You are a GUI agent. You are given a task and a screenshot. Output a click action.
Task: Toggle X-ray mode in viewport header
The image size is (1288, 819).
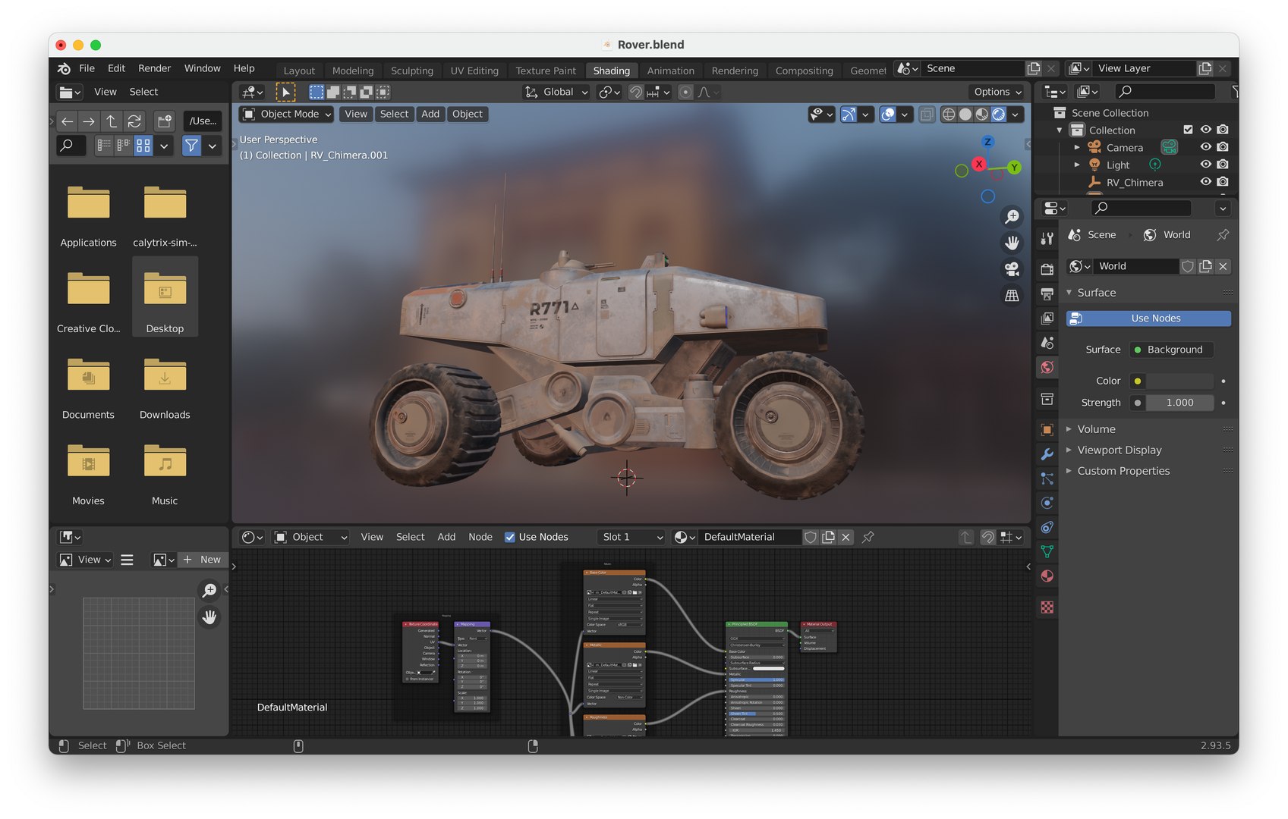927,115
